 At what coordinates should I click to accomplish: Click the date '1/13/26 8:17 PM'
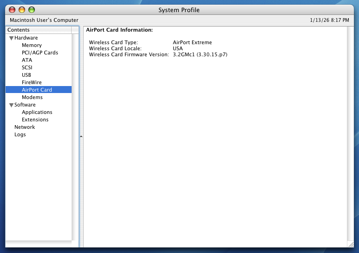[x=329, y=20]
